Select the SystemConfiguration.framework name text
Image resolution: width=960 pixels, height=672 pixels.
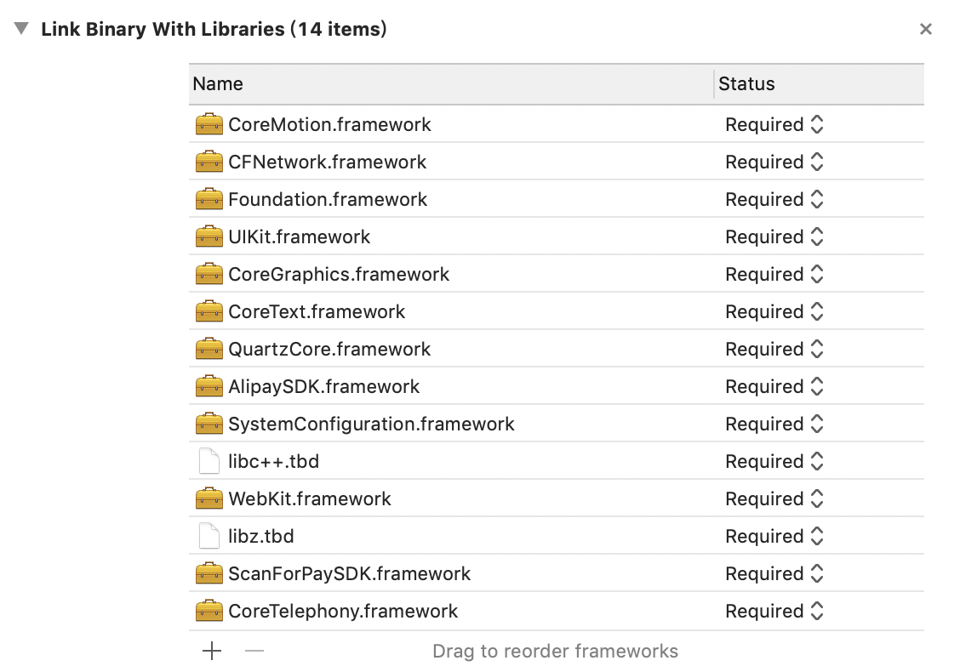tap(371, 424)
